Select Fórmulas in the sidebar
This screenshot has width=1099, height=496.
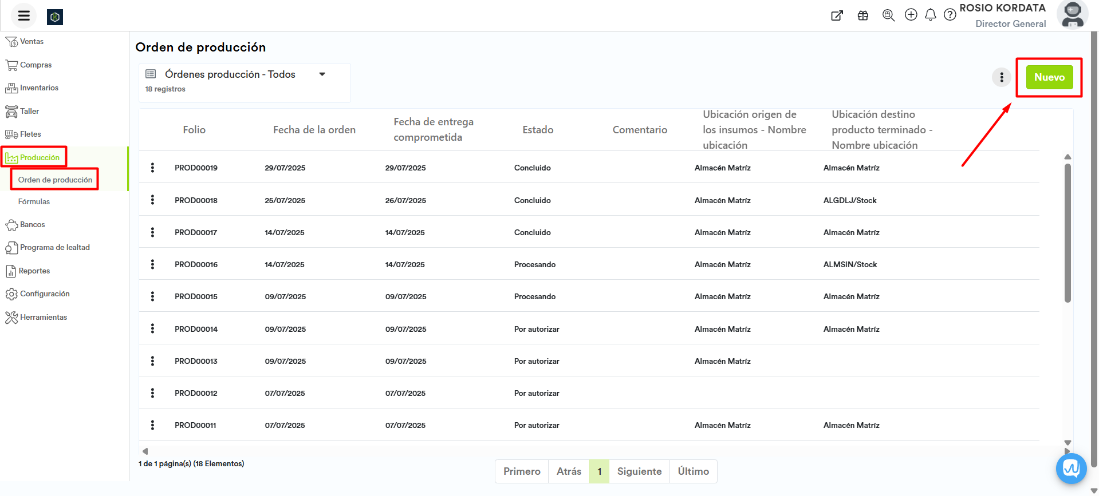(x=34, y=201)
